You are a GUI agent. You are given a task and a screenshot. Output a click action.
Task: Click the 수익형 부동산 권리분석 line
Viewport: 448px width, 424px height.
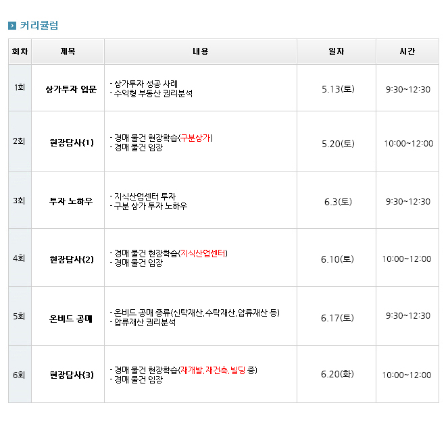[x=153, y=94]
